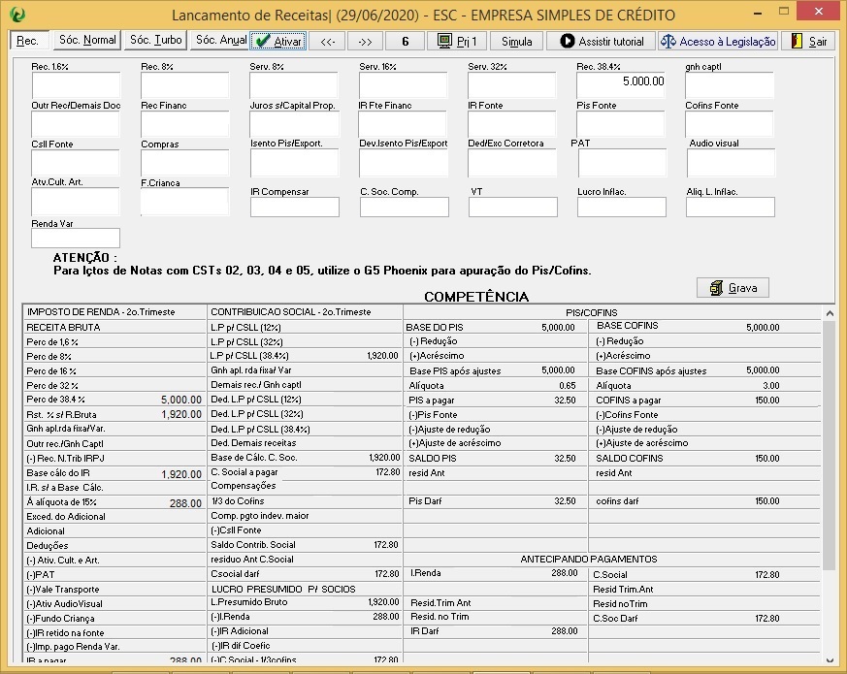Click the scroll down arrow of results grid
Screen dimensions: 847x674
(830, 658)
